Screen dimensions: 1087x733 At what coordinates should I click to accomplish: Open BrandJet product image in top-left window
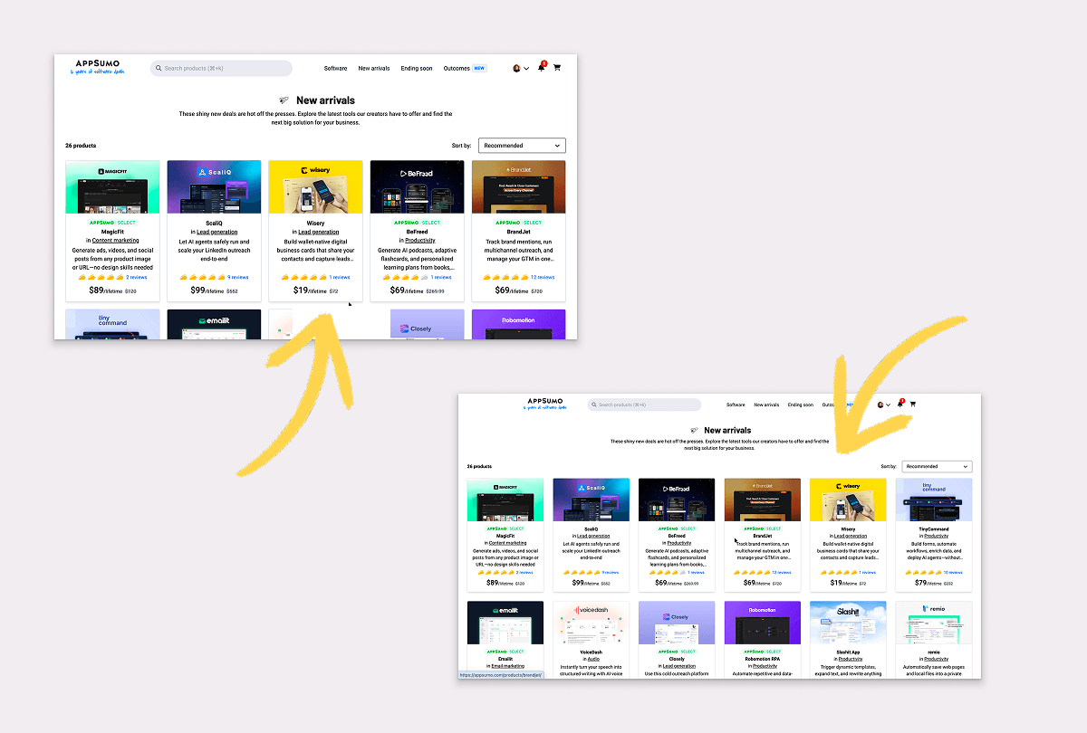pos(518,187)
